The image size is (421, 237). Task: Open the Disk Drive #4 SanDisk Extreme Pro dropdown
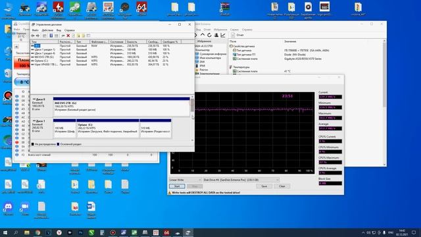pyautogui.click(x=241, y=180)
